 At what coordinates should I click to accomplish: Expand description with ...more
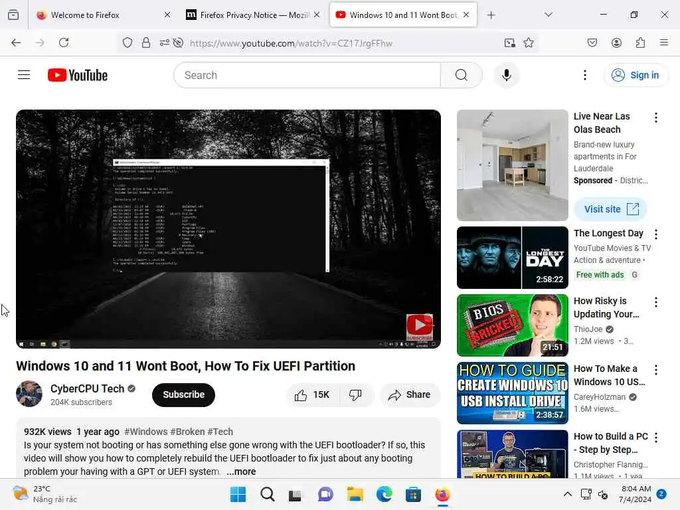[x=241, y=471]
